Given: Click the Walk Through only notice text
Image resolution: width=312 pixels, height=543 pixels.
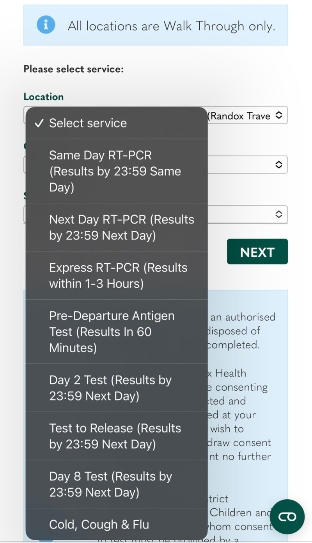Looking at the screenshot, I should pos(172,26).
